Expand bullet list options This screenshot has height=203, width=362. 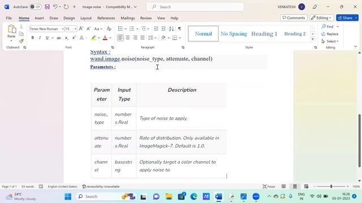126,29
